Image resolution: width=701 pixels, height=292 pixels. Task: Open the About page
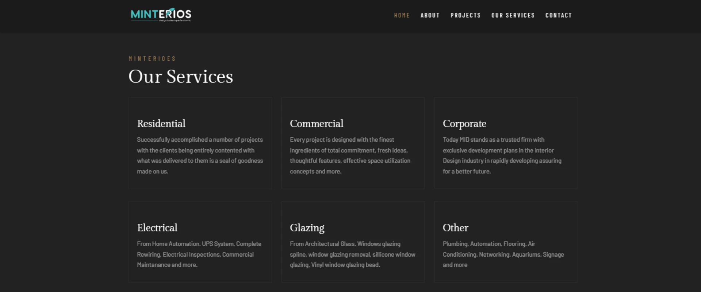[x=430, y=15]
